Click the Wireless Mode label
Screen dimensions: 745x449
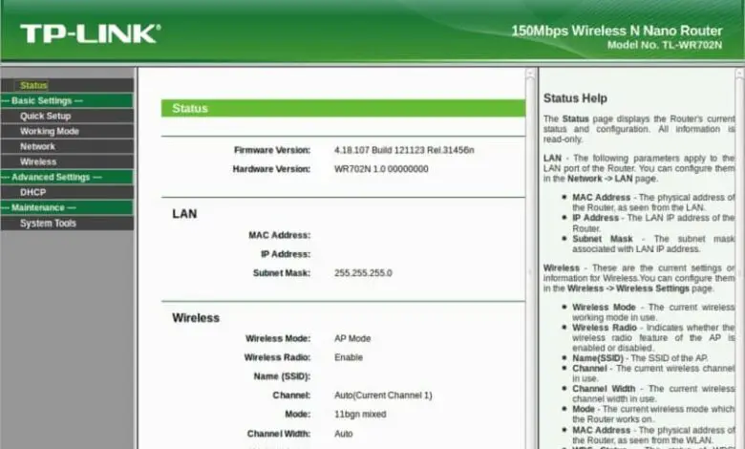coord(278,339)
